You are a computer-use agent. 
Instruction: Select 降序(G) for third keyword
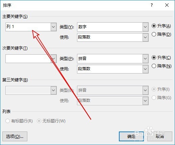click(161, 98)
